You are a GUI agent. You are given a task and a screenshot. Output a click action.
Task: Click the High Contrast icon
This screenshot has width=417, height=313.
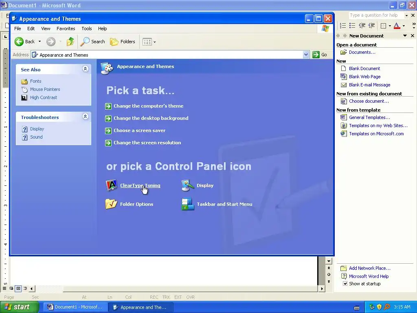tap(24, 98)
